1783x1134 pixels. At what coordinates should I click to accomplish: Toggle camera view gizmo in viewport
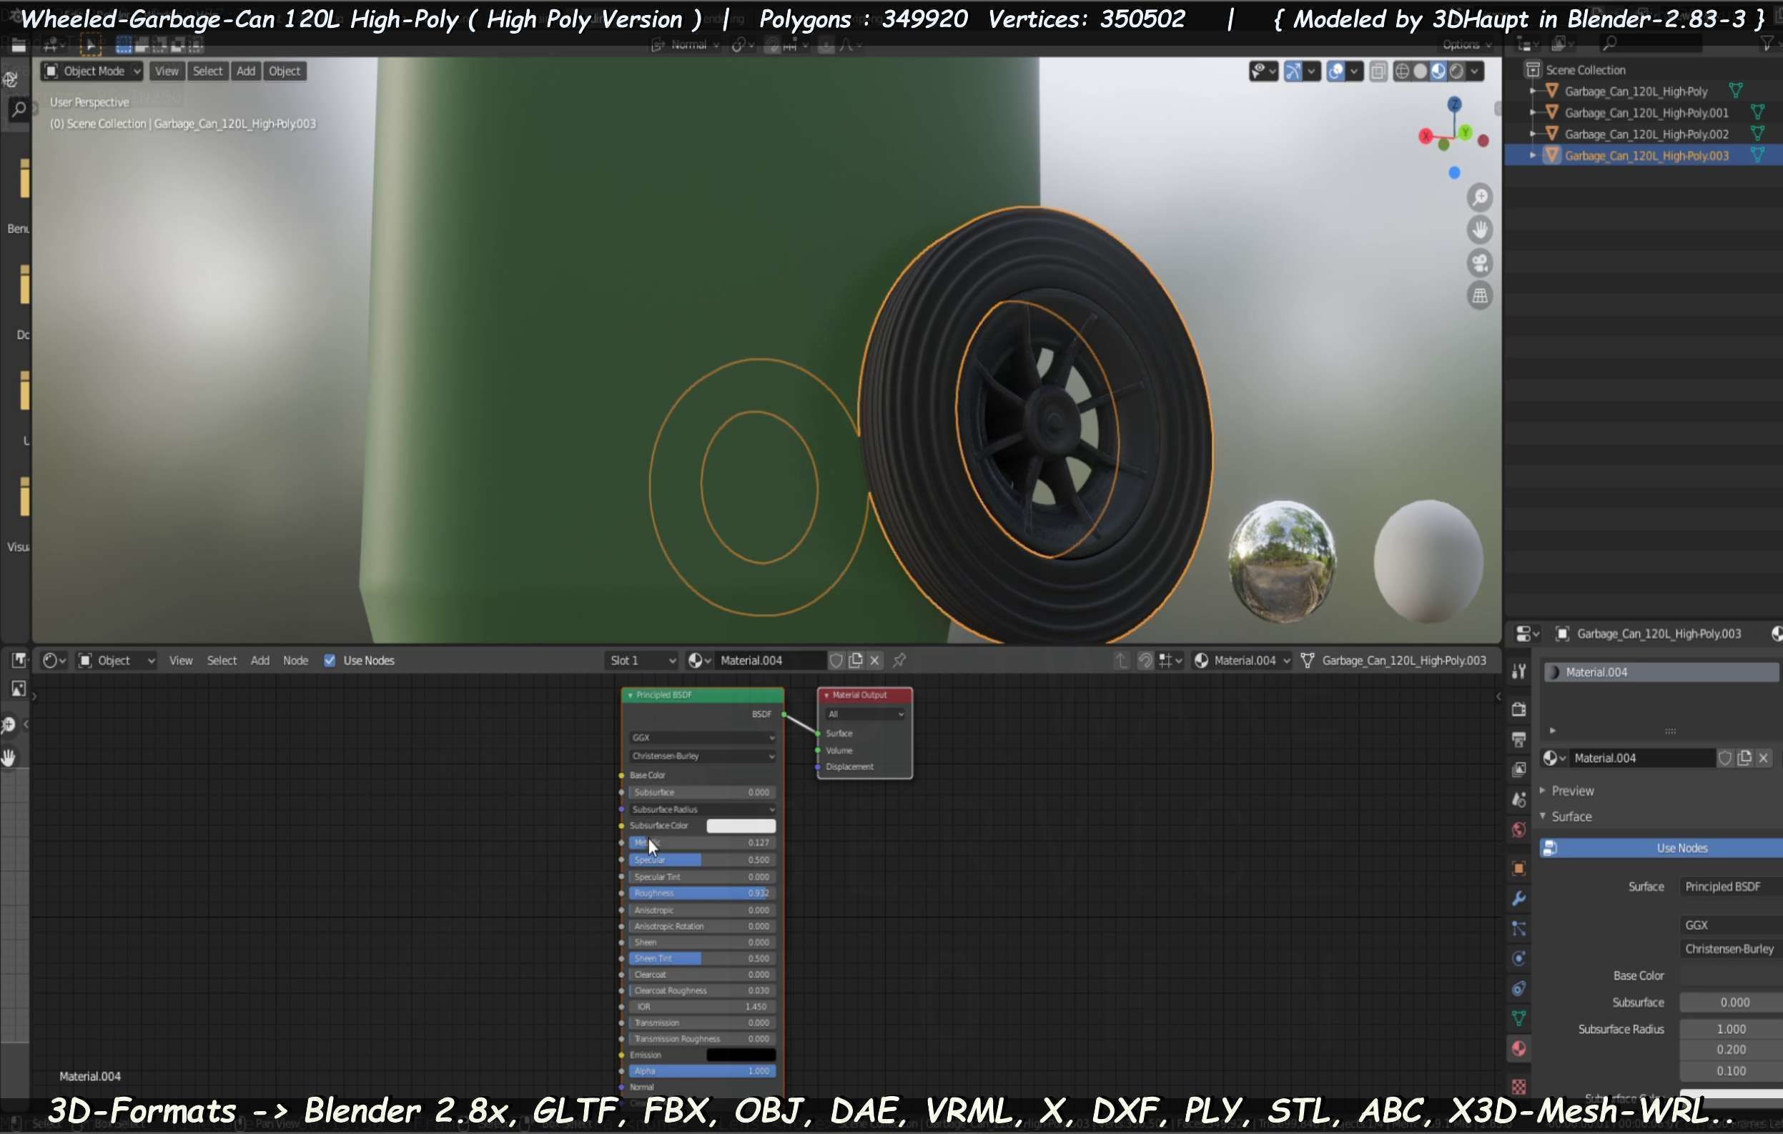tap(1479, 263)
